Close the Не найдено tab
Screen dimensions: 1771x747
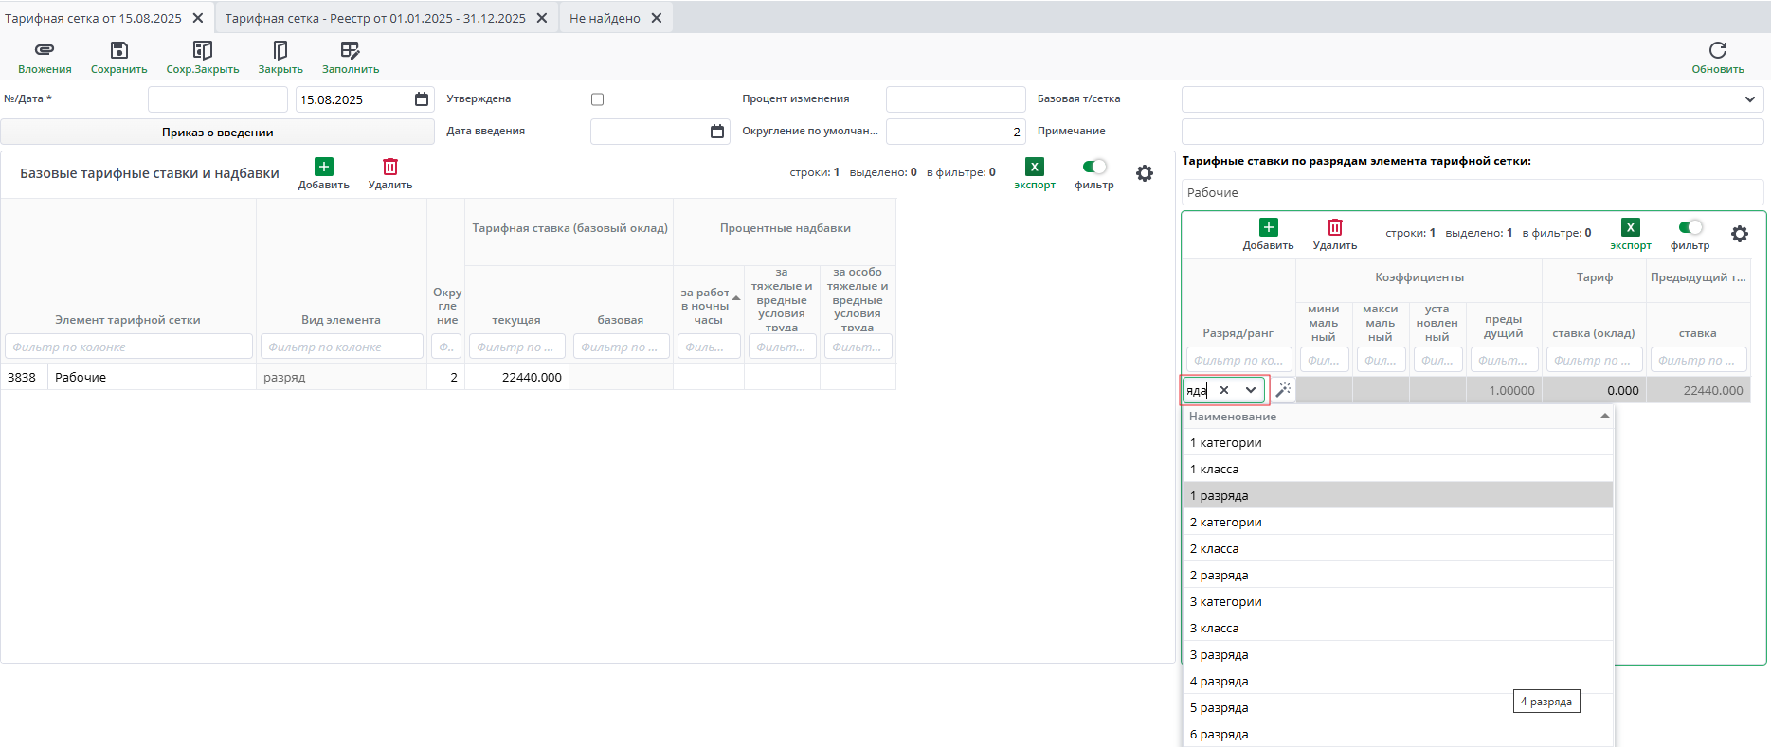click(657, 18)
